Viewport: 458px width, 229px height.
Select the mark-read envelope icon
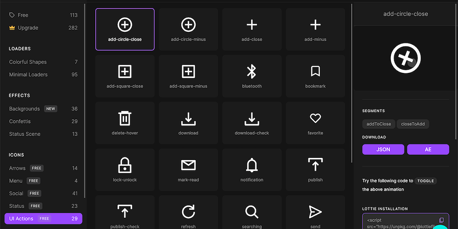click(188, 169)
